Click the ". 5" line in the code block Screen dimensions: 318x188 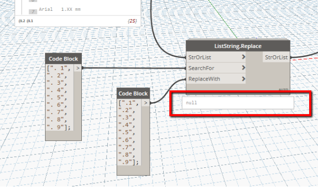(57, 98)
